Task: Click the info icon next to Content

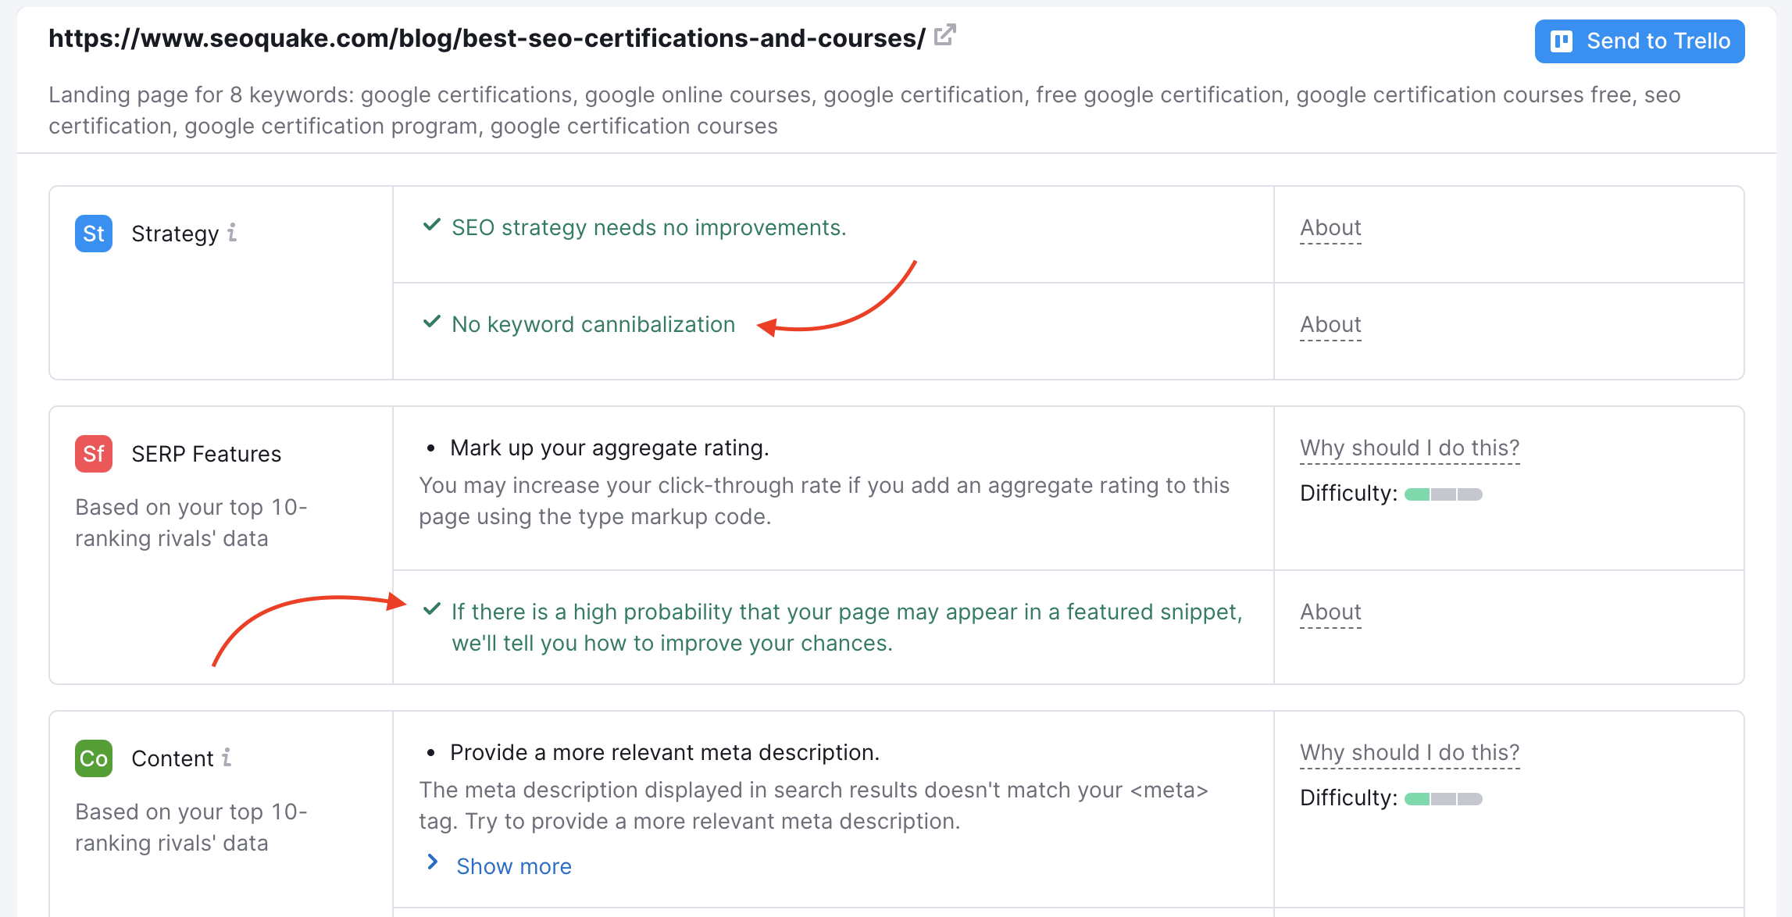Action: pos(227,758)
